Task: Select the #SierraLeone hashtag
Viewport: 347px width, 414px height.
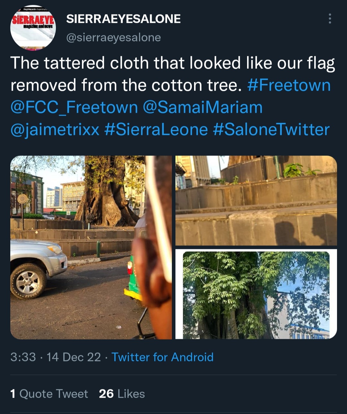Action: [x=156, y=130]
